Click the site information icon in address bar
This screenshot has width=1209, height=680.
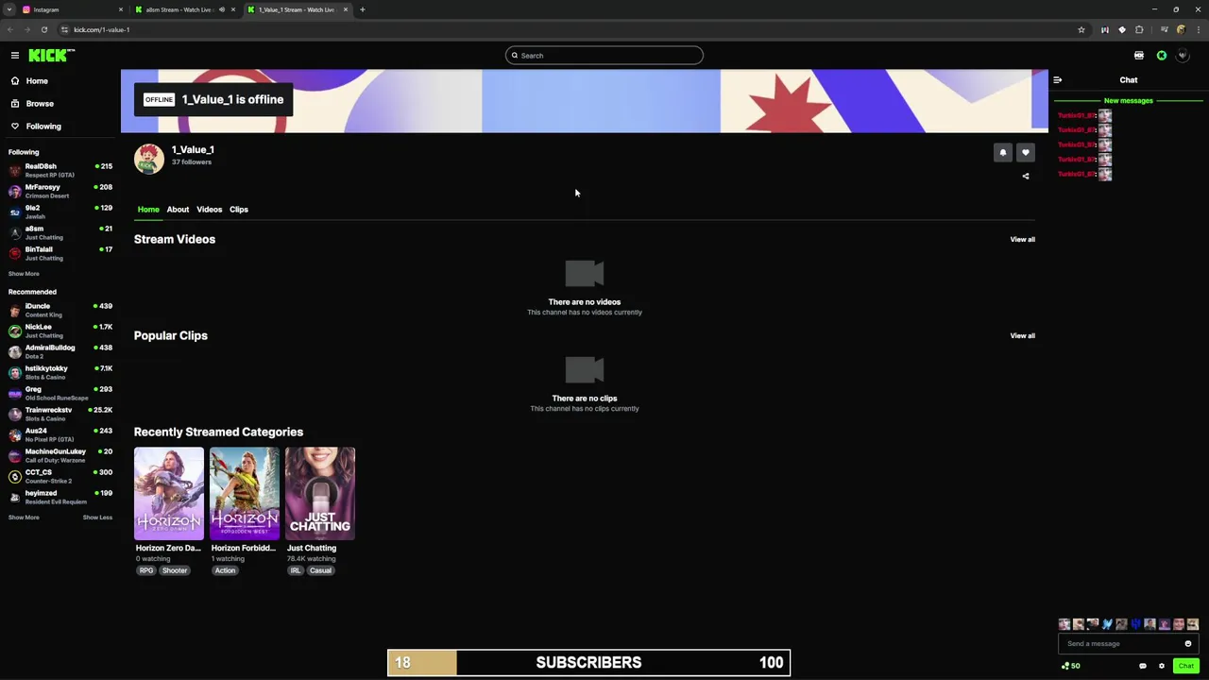64,30
